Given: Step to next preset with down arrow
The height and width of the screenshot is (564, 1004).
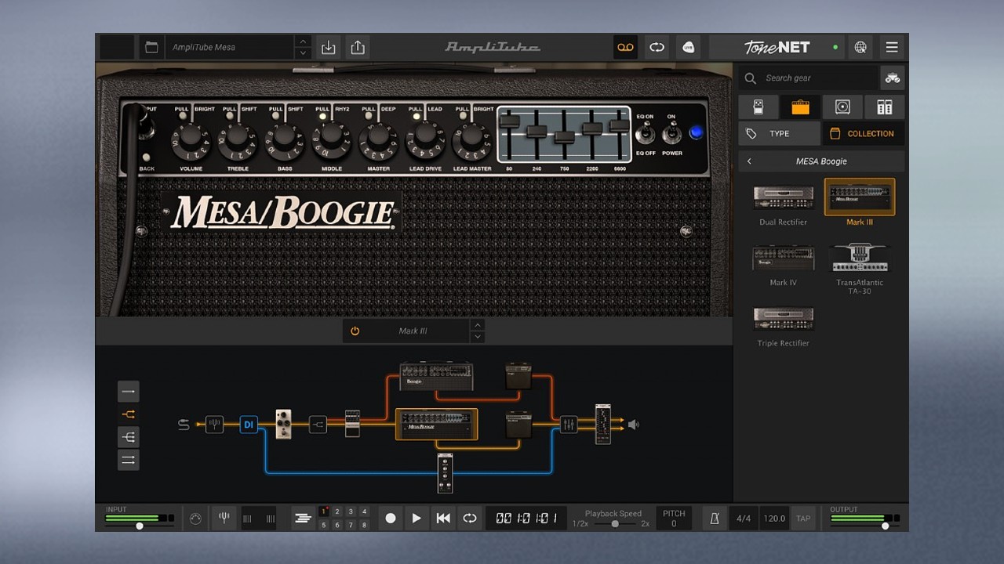Looking at the screenshot, I should tap(303, 53).
